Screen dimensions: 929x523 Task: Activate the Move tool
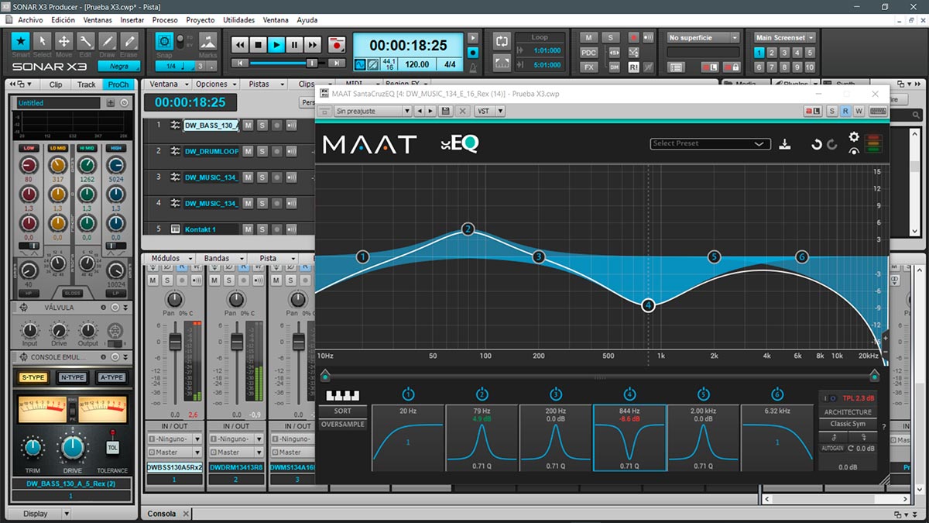coord(64,41)
